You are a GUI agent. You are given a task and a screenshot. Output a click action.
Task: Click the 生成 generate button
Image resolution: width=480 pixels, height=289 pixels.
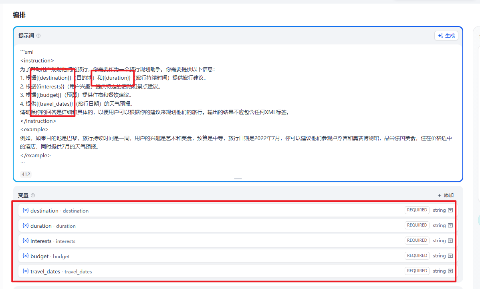pyautogui.click(x=446, y=36)
